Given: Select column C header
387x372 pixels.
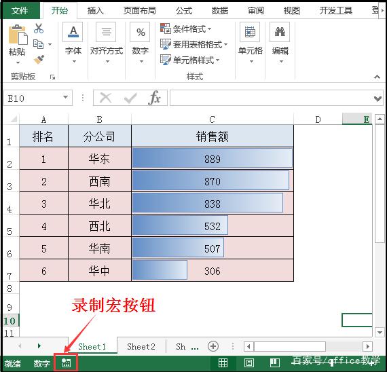Looking at the screenshot, I should tap(213, 119).
